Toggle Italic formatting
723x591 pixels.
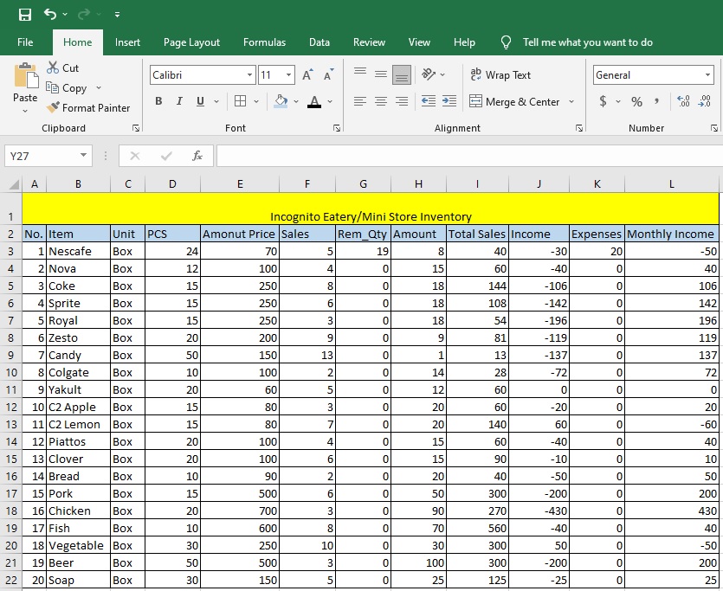point(179,102)
